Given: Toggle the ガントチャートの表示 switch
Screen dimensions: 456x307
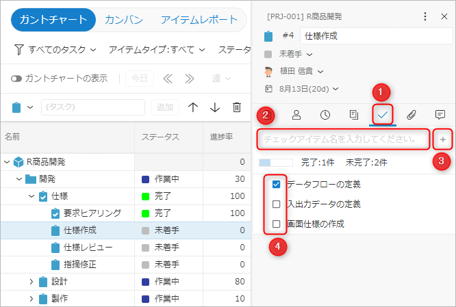Looking at the screenshot, I should click(x=16, y=79).
